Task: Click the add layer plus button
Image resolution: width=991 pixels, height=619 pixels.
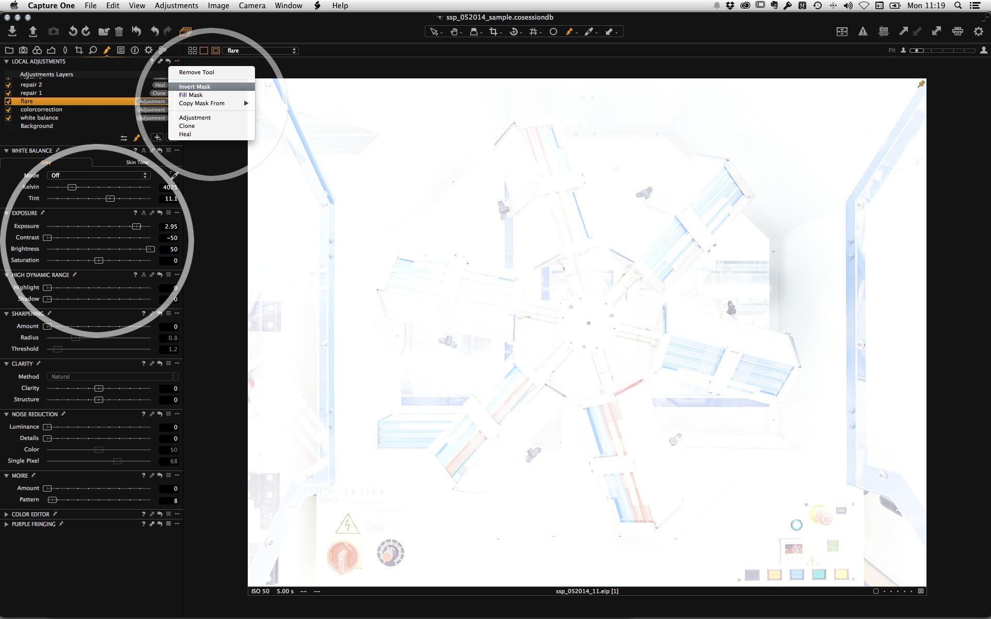Action: pyautogui.click(x=157, y=137)
